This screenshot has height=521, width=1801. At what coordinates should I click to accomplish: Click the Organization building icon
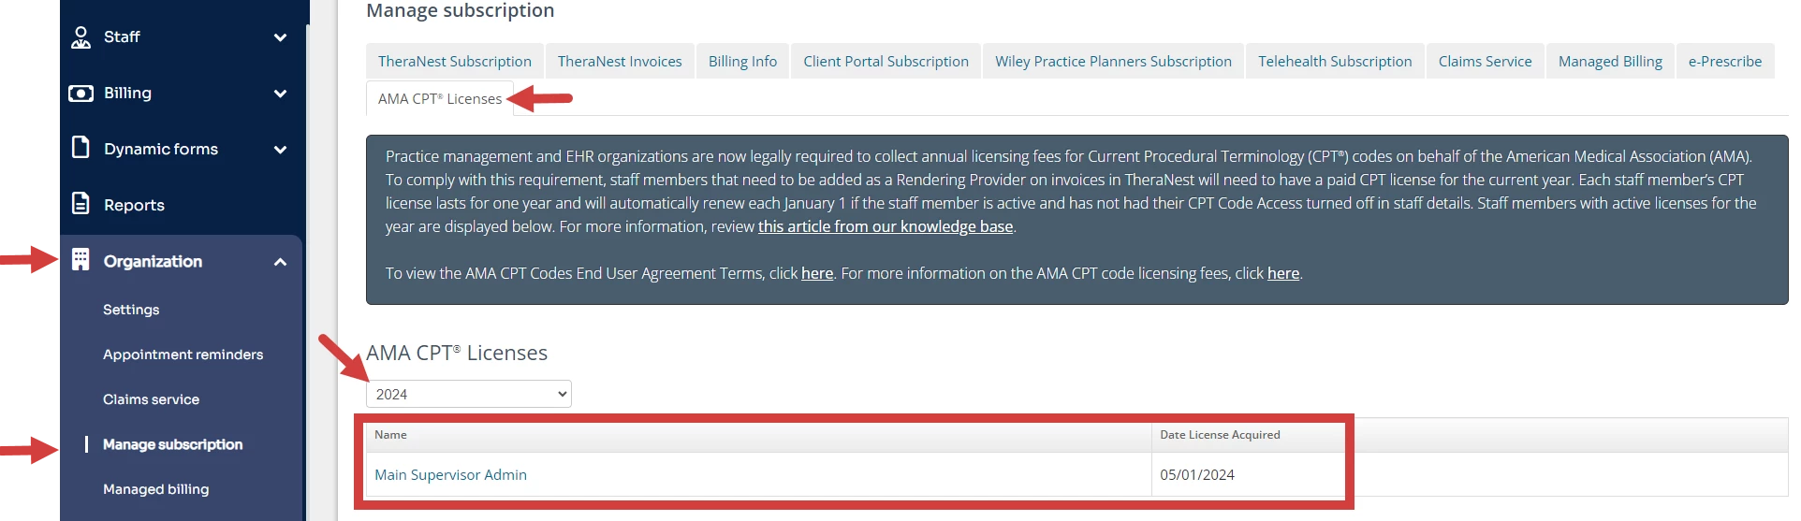click(x=81, y=260)
